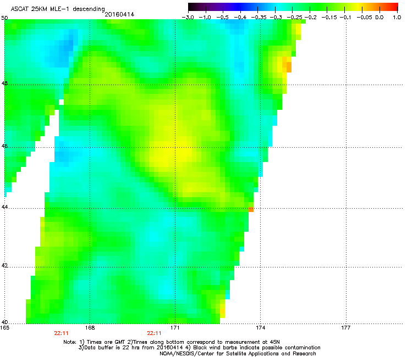The width and height of the screenshot is (407, 357).
Task: Click colorbar label -3.0
Action: coord(188,18)
